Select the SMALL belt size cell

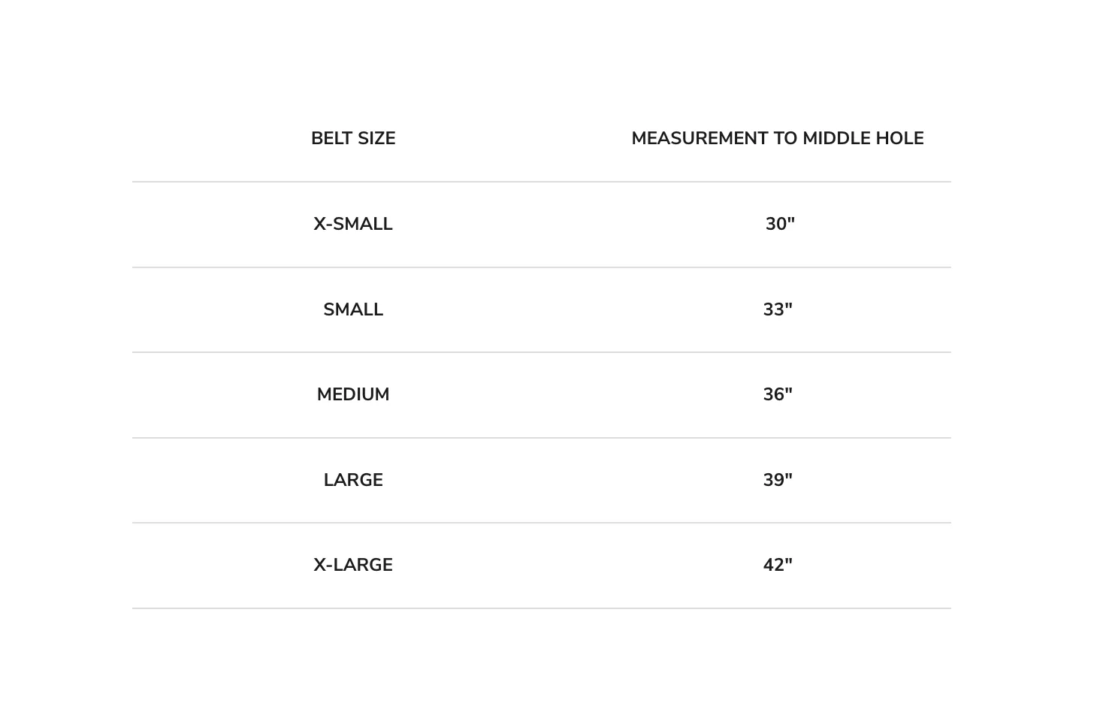(x=353, y=309)
